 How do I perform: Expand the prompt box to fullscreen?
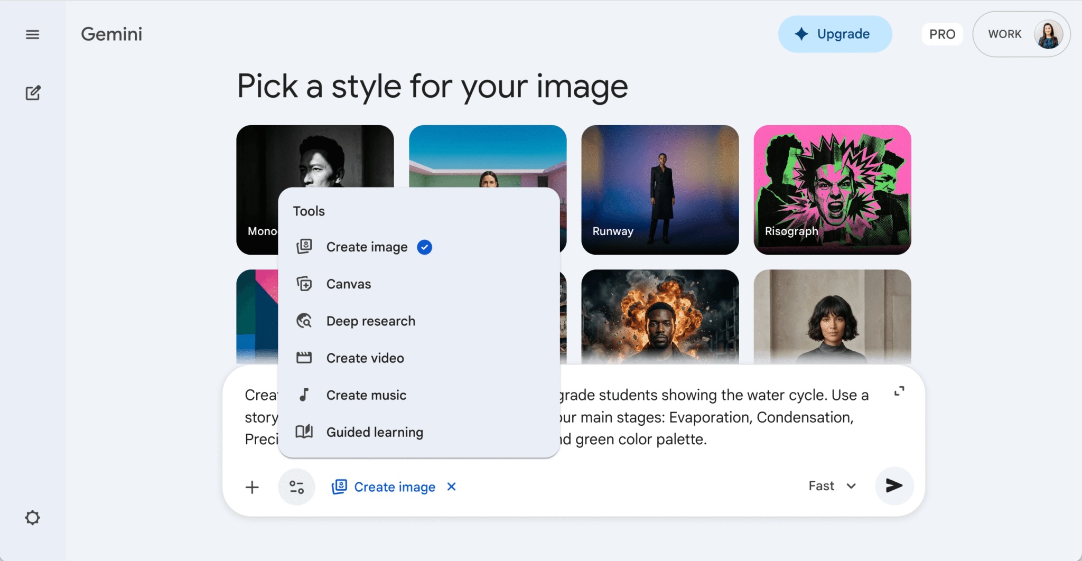[899, 391]
